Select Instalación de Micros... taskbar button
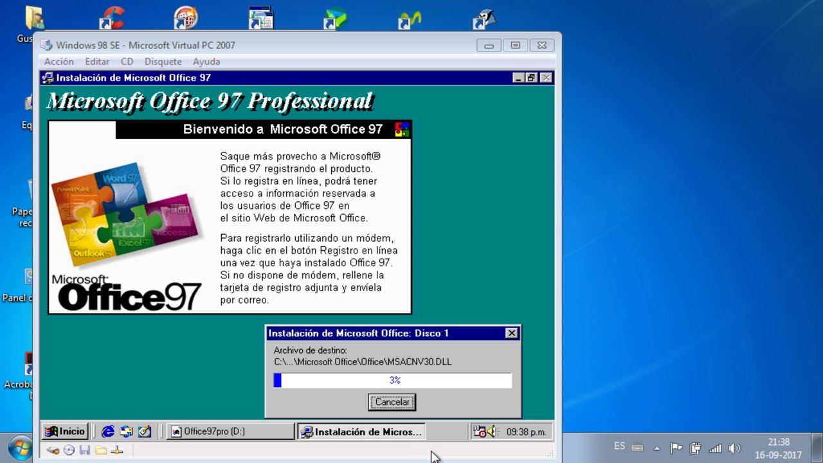The height and width of the screenshot is (463, 823). tap(361, 431)
